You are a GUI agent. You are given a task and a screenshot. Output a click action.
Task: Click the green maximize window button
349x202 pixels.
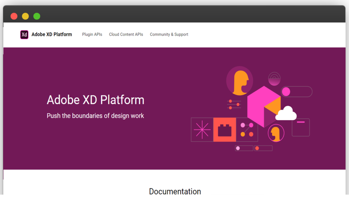pyautogui.click(x=37, y=16)
